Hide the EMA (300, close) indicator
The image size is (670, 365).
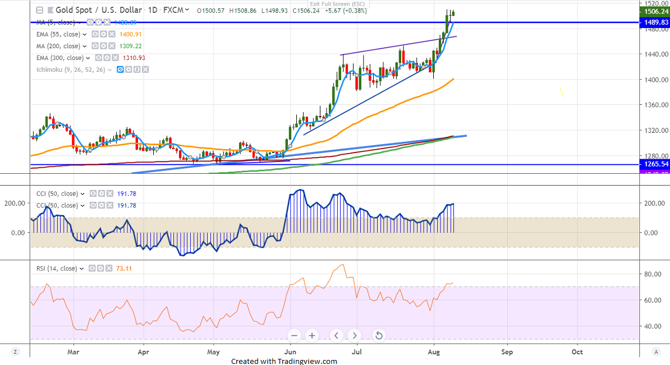click(99, 58)
